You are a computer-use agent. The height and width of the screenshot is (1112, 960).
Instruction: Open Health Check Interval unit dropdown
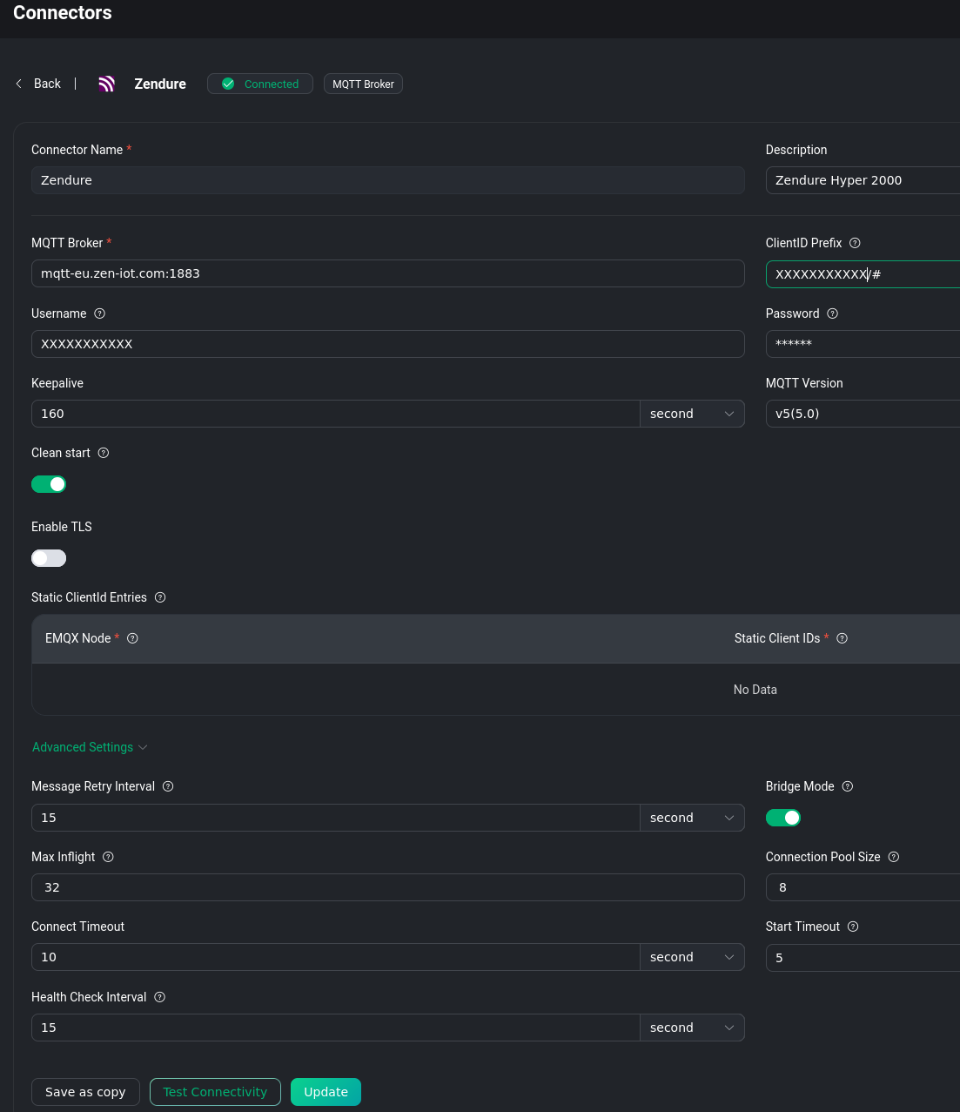pyautogui.click(x=692, y=1028)
